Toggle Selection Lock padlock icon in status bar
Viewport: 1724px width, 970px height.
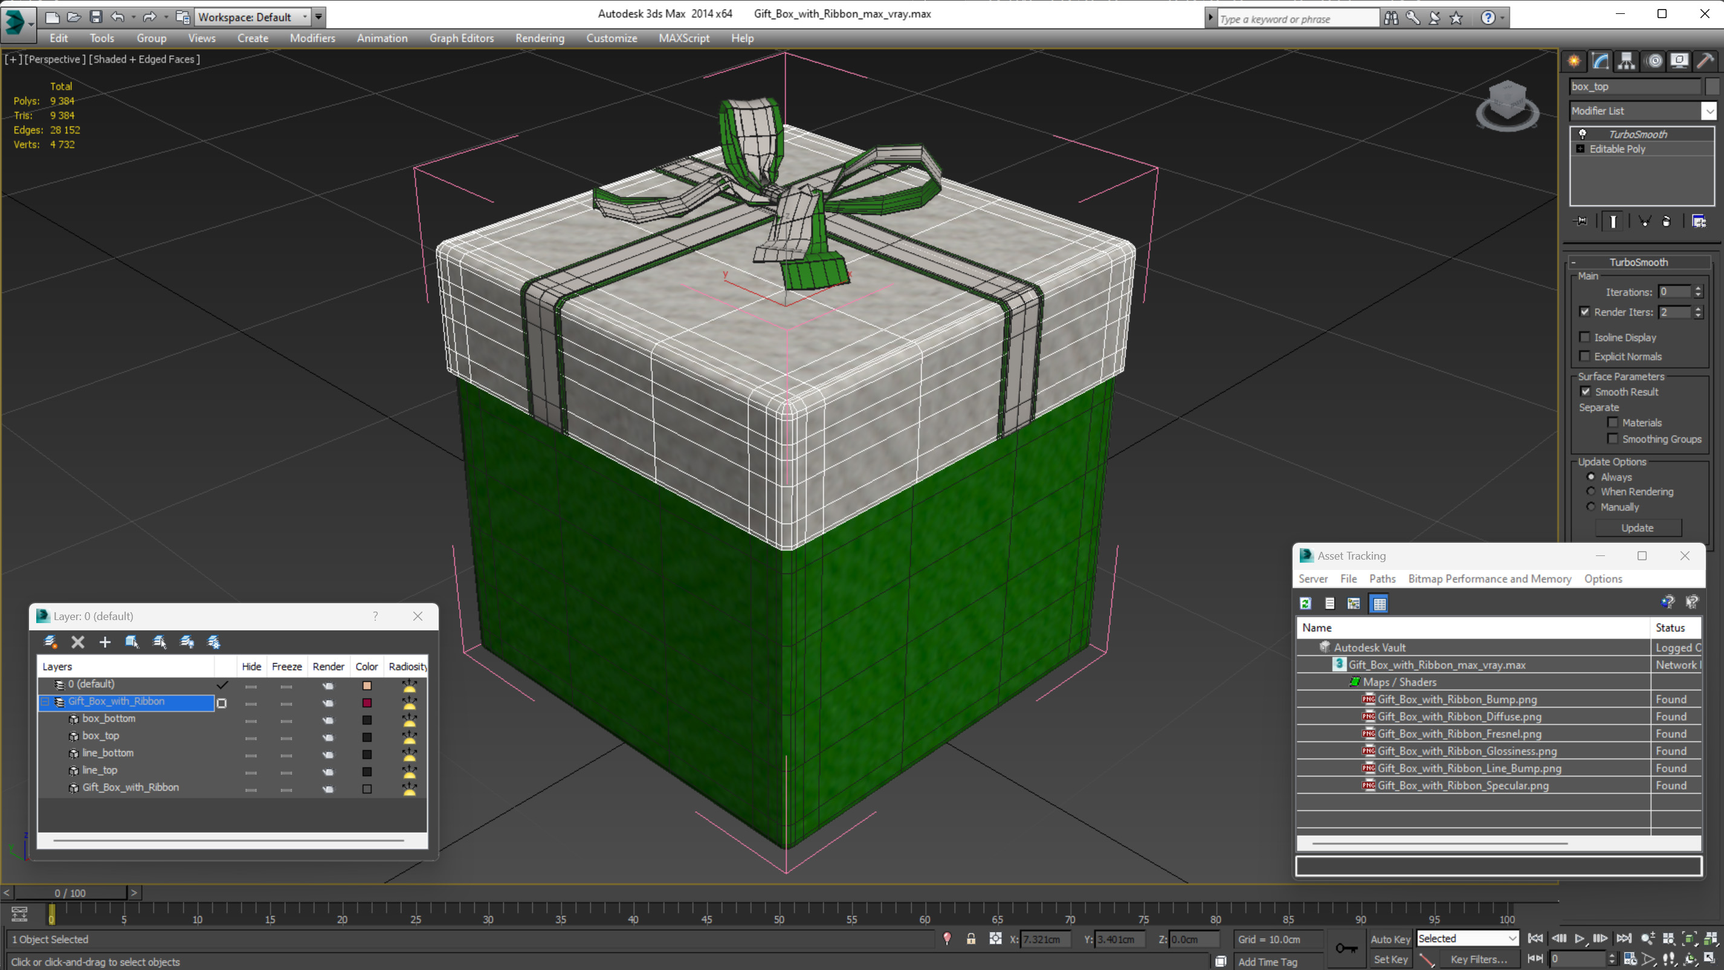970,939
